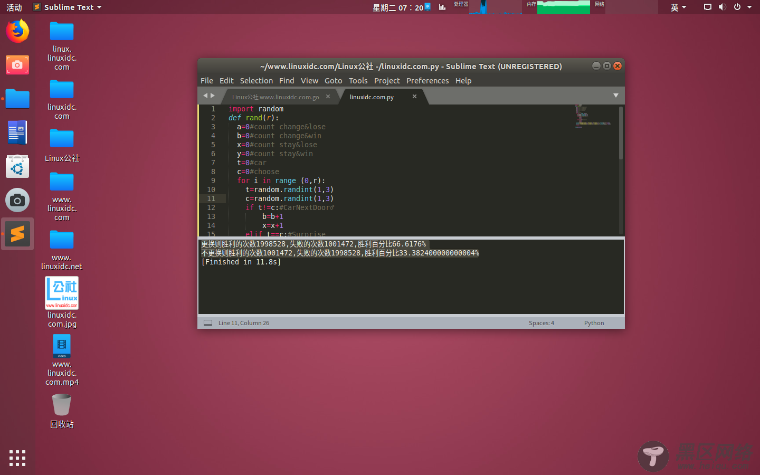Click the Sublime Text dock icon

(x=17, y=234)
